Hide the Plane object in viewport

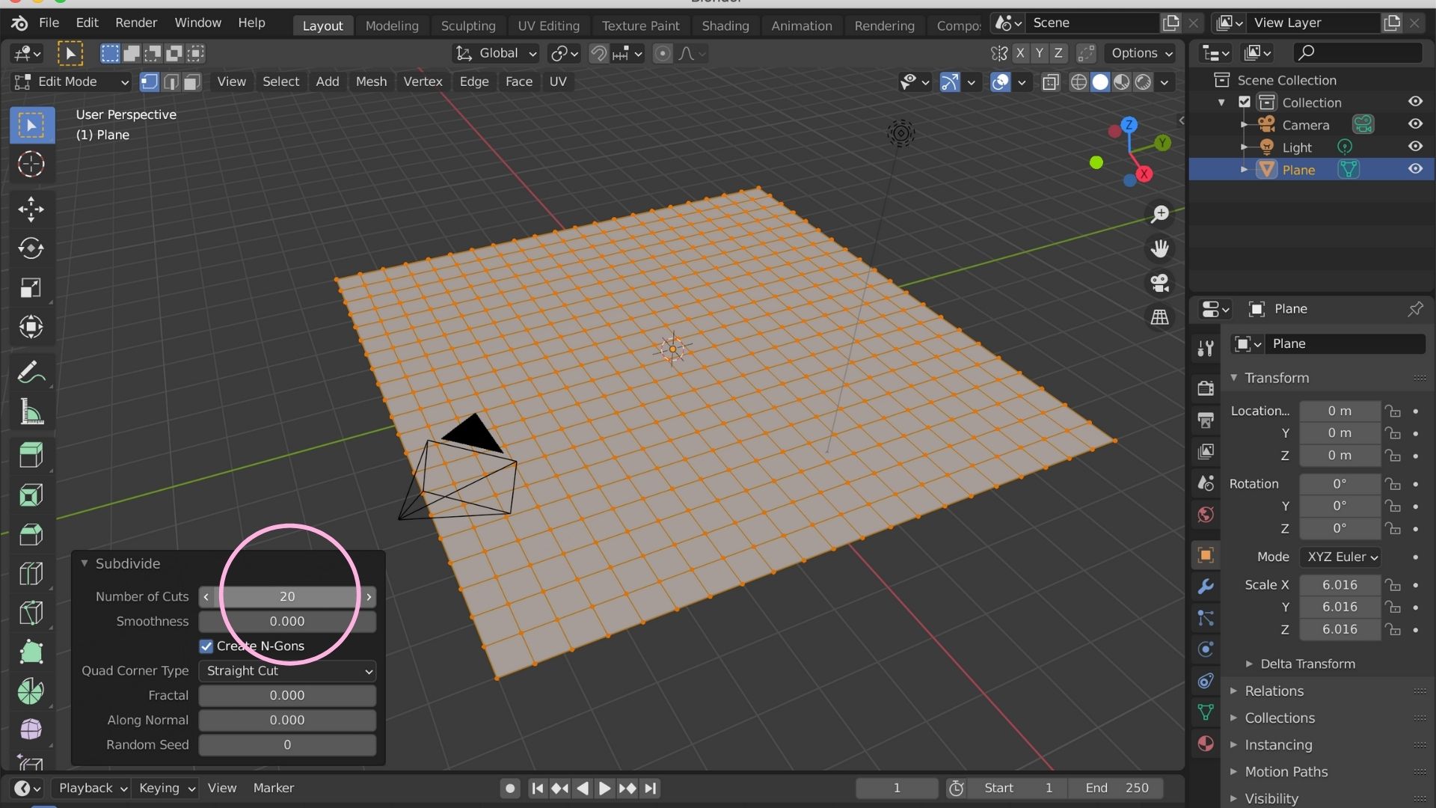[x=1416, y=169]
